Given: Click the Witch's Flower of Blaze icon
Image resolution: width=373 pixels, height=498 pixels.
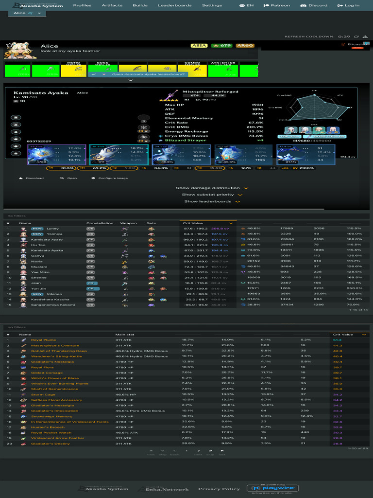Looking at the screenshot, I should (23, 378).
